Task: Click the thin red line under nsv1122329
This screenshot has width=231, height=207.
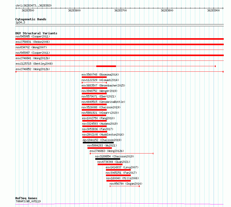Action: coord(94,83)
